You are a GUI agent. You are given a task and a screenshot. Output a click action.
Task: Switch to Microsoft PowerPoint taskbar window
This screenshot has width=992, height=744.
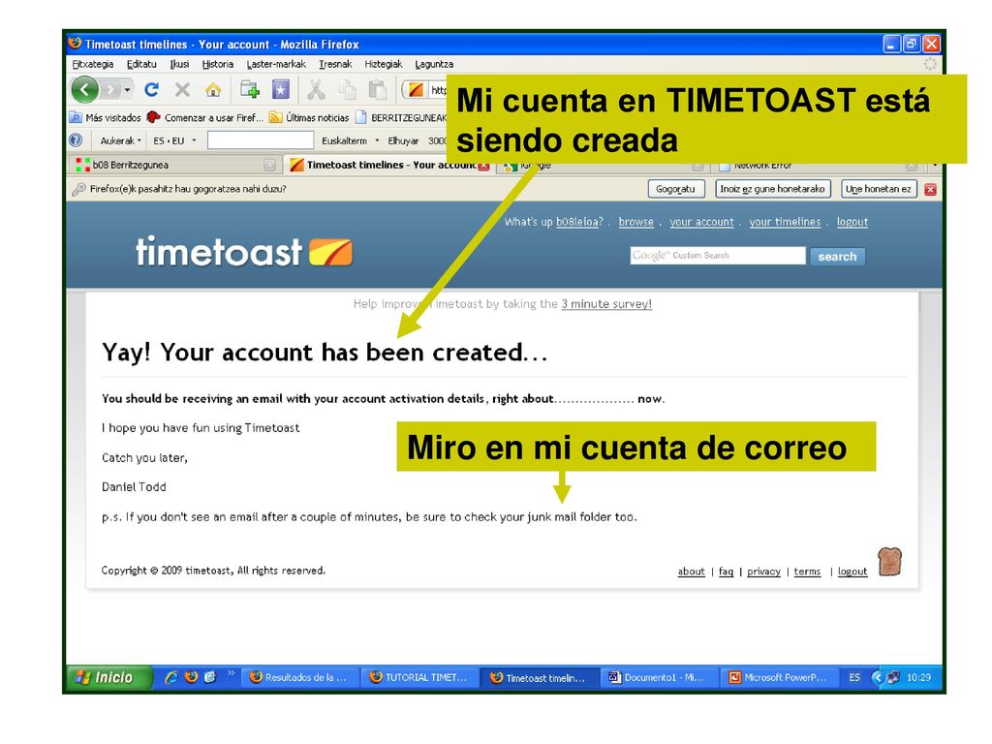[x=778, y=677]
